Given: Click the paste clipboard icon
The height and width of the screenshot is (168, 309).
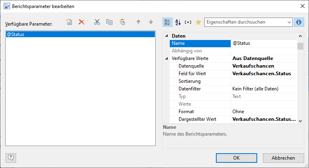Looking at the screenshot, I should (x=123, y=22).
